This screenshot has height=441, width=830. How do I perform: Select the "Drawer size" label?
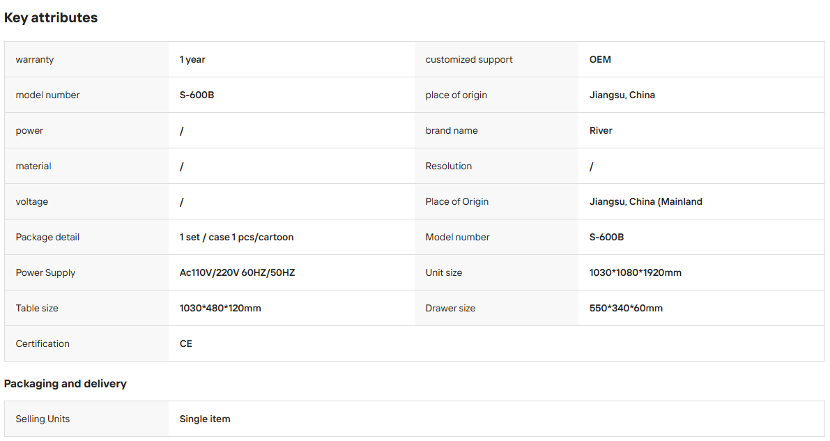click(450, 308)
